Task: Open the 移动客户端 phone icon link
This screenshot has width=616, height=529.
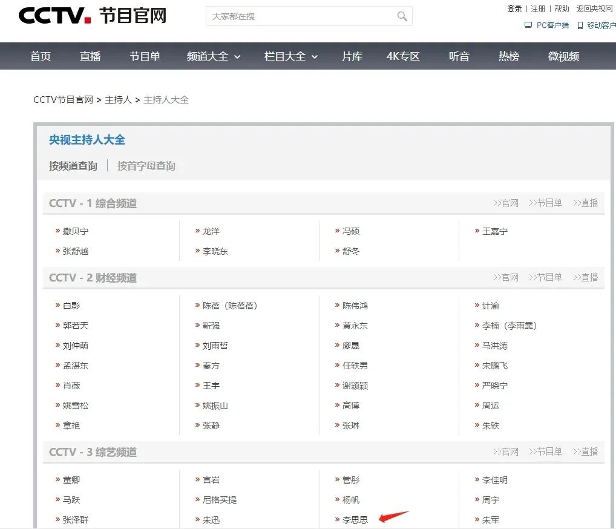Action: (580, 25)
